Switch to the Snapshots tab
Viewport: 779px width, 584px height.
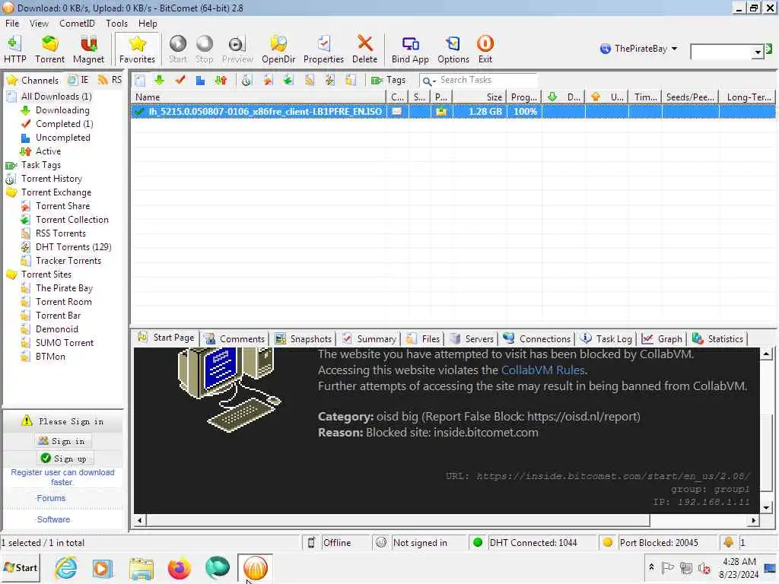pos(304,338)
